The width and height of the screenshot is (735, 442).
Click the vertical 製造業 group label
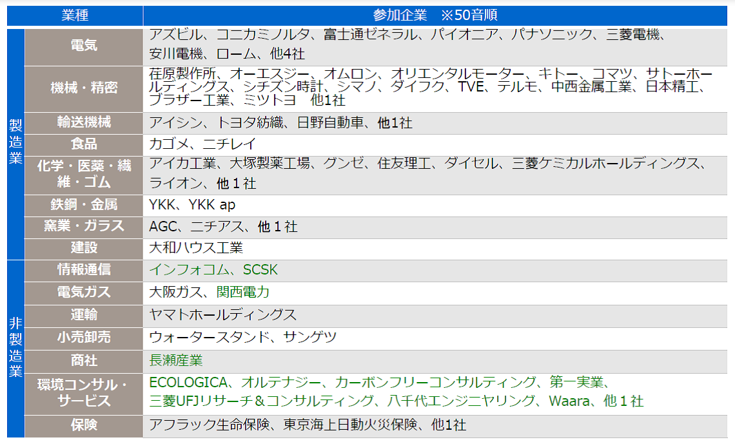(x=15, y=143)
